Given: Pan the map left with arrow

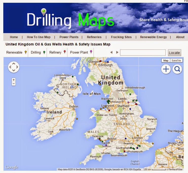Looking at the screenshot, I should point(10,67).
